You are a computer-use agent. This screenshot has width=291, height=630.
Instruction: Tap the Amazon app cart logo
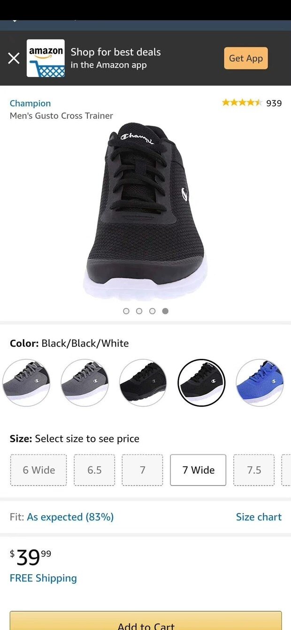[46, 58]
